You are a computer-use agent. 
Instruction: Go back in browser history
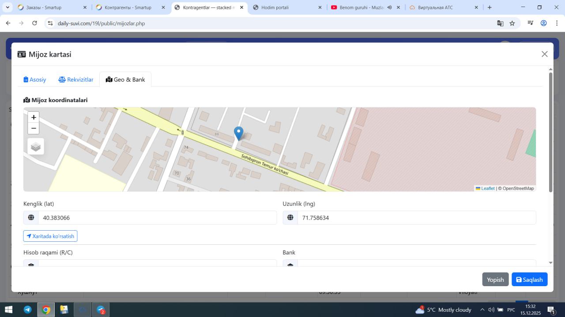pos(8,23)
